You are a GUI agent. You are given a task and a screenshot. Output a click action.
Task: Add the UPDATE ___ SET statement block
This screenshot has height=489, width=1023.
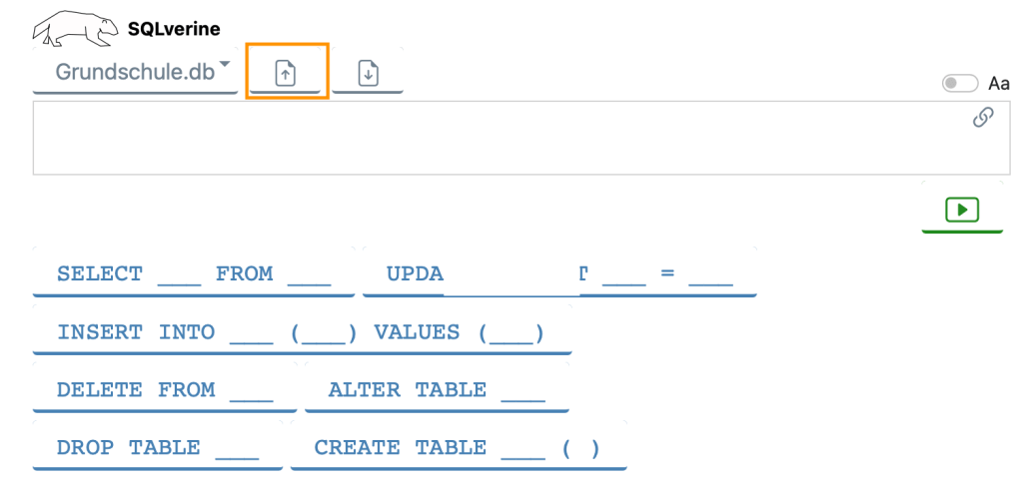click(559, 274)
